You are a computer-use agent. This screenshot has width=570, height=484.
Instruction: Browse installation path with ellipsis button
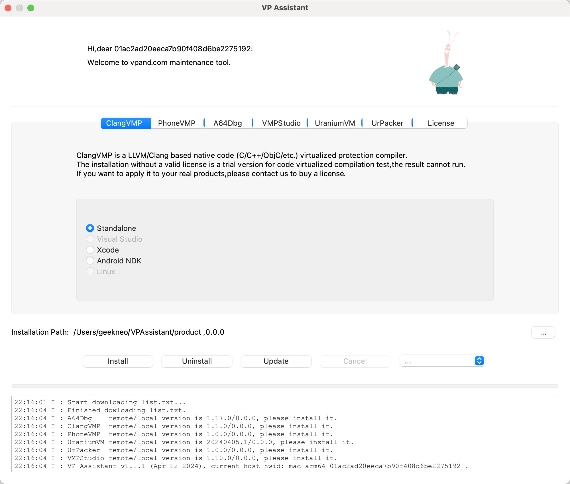pyautogui.click(x=543, y=332)
